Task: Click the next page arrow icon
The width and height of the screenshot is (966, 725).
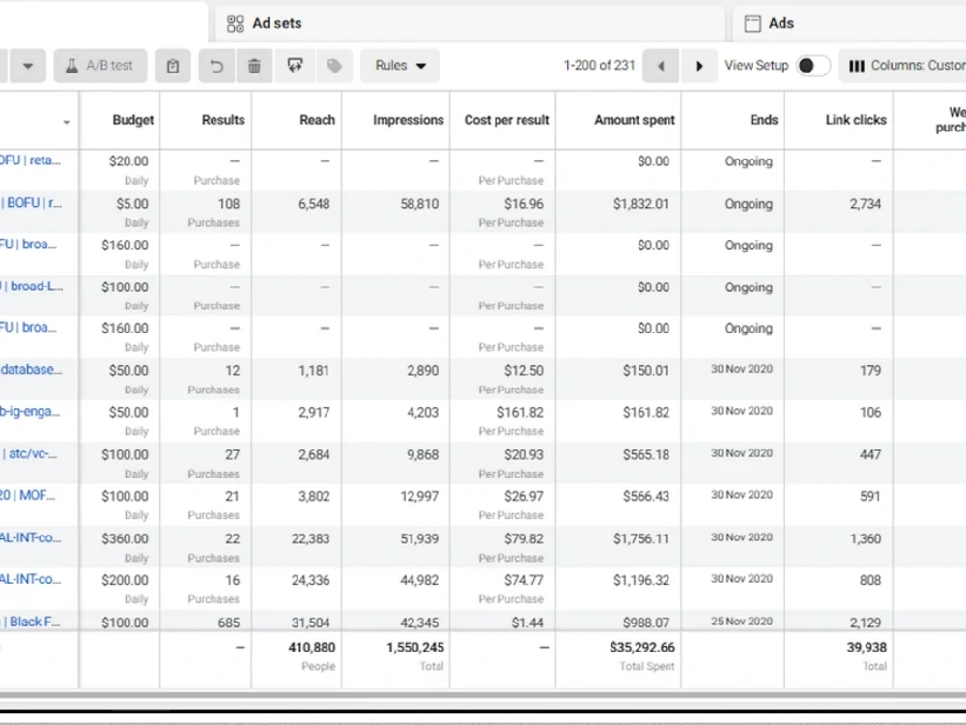Action: click(x=699, y=65)
